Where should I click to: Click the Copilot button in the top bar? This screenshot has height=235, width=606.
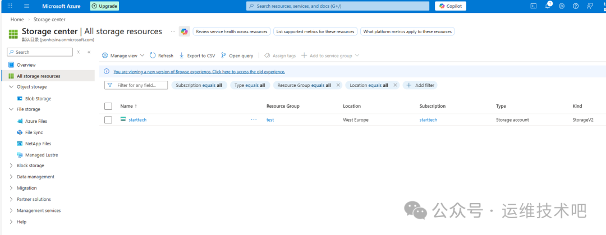[x=451, y=6]
